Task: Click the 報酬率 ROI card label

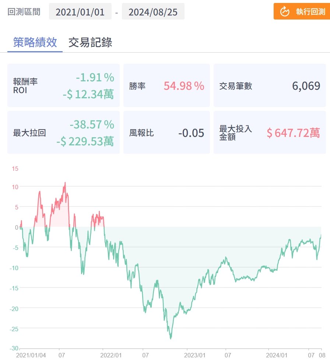Action: coord(25,86)
